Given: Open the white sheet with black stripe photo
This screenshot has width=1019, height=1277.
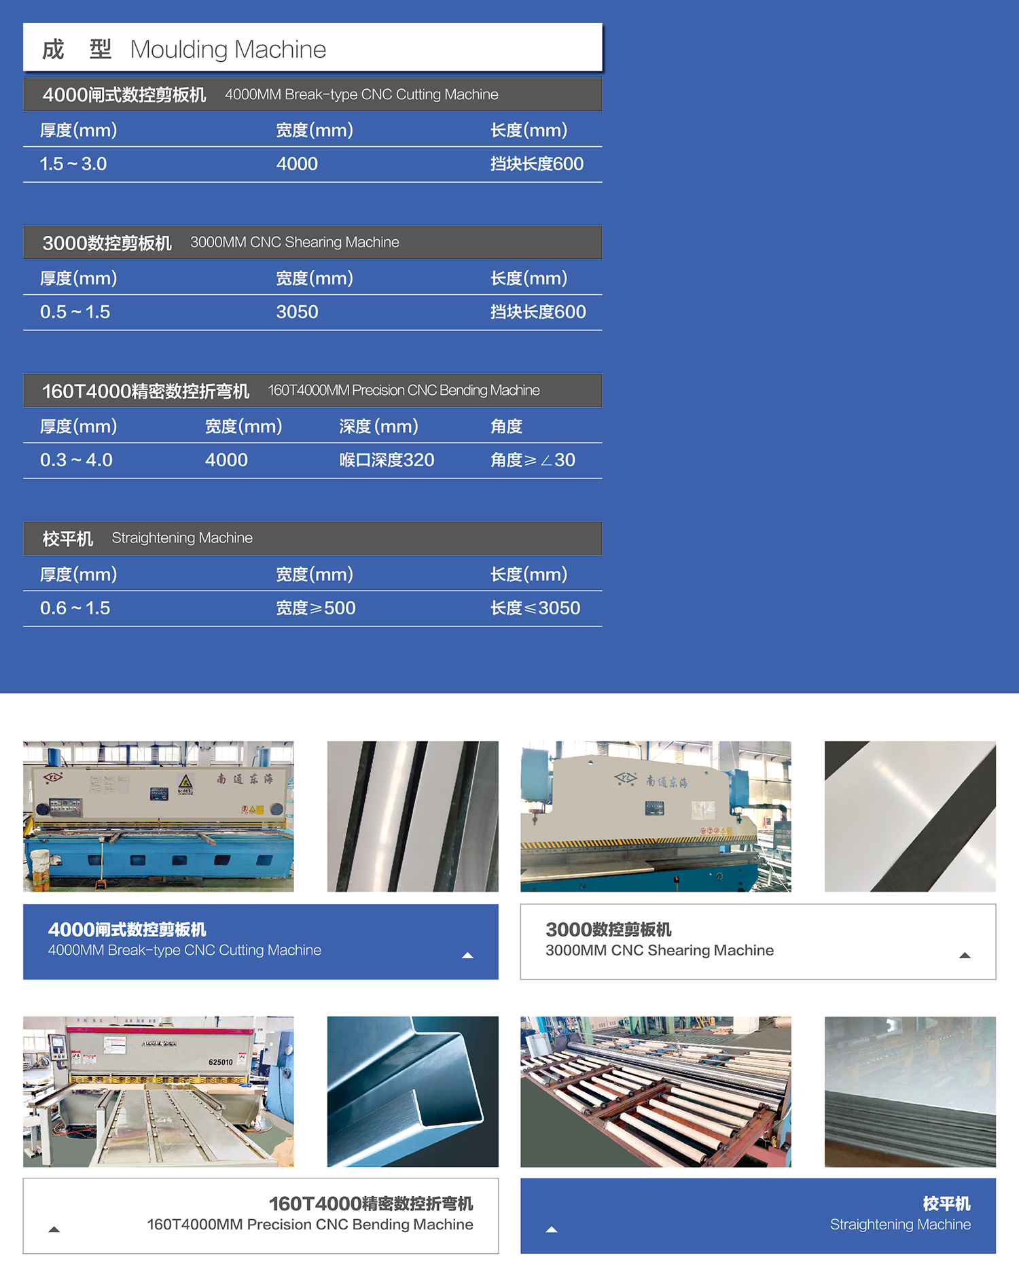Looking at the screenshot, I should coord(910,816).
